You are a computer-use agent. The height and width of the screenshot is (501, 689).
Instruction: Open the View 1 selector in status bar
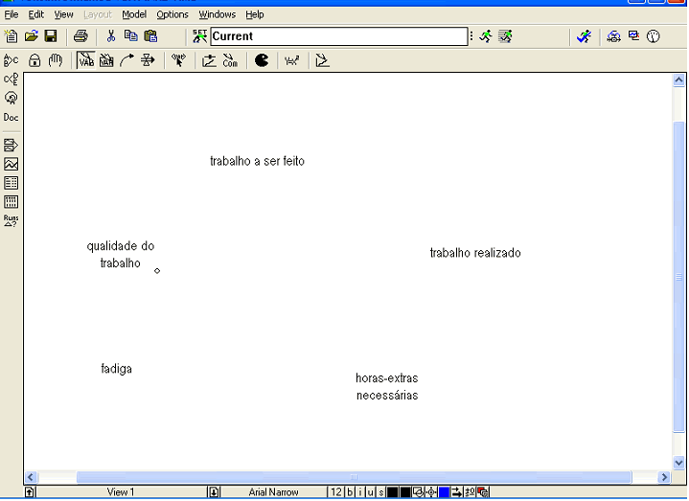(x=121, y=492)
